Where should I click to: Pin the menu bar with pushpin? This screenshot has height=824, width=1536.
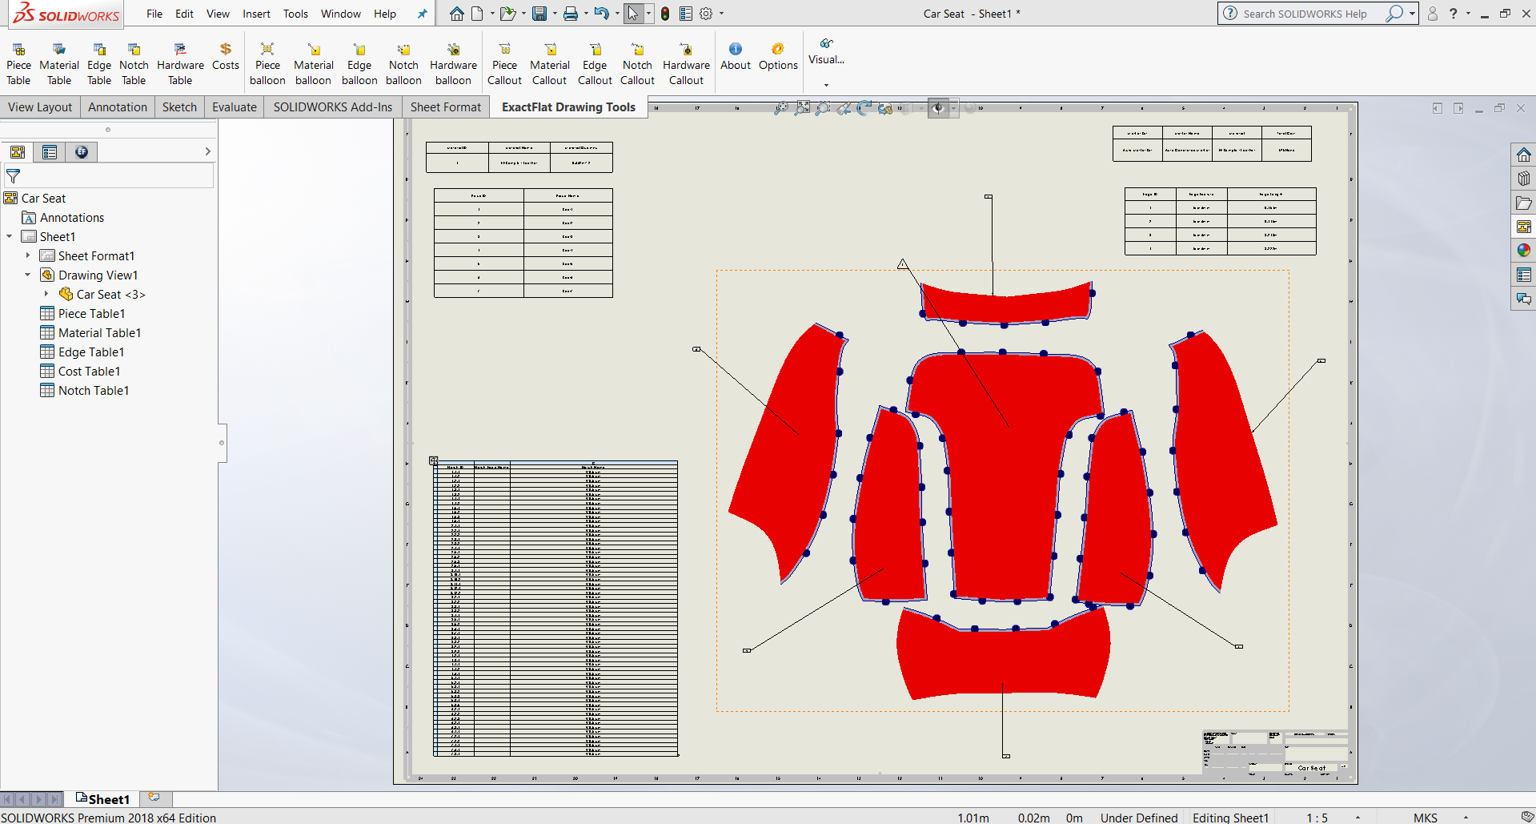[423, 14]
